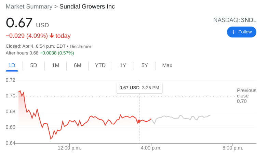
Task: View the 1Y chart tab
Action: click(x=123, y=65)
